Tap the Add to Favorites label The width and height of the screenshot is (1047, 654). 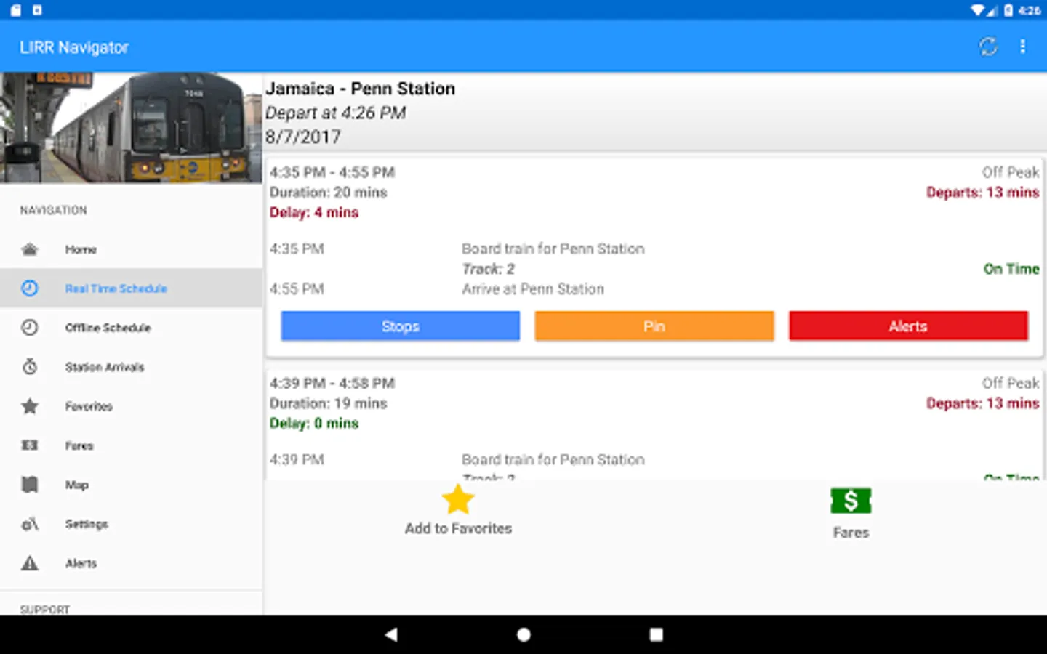[458, 528]
